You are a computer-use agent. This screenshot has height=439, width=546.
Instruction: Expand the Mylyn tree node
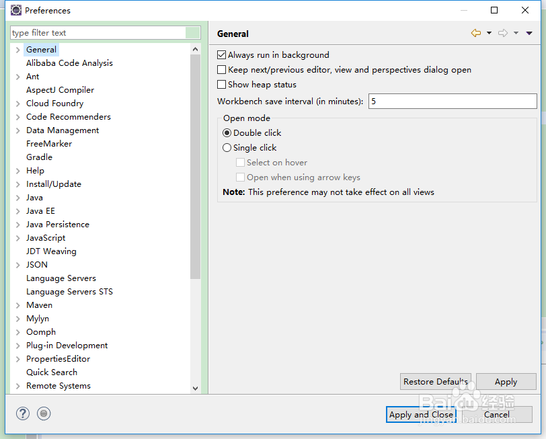pos(17,319)
